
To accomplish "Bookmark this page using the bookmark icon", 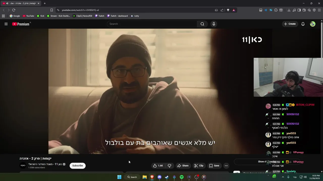I will pos(51,10).
